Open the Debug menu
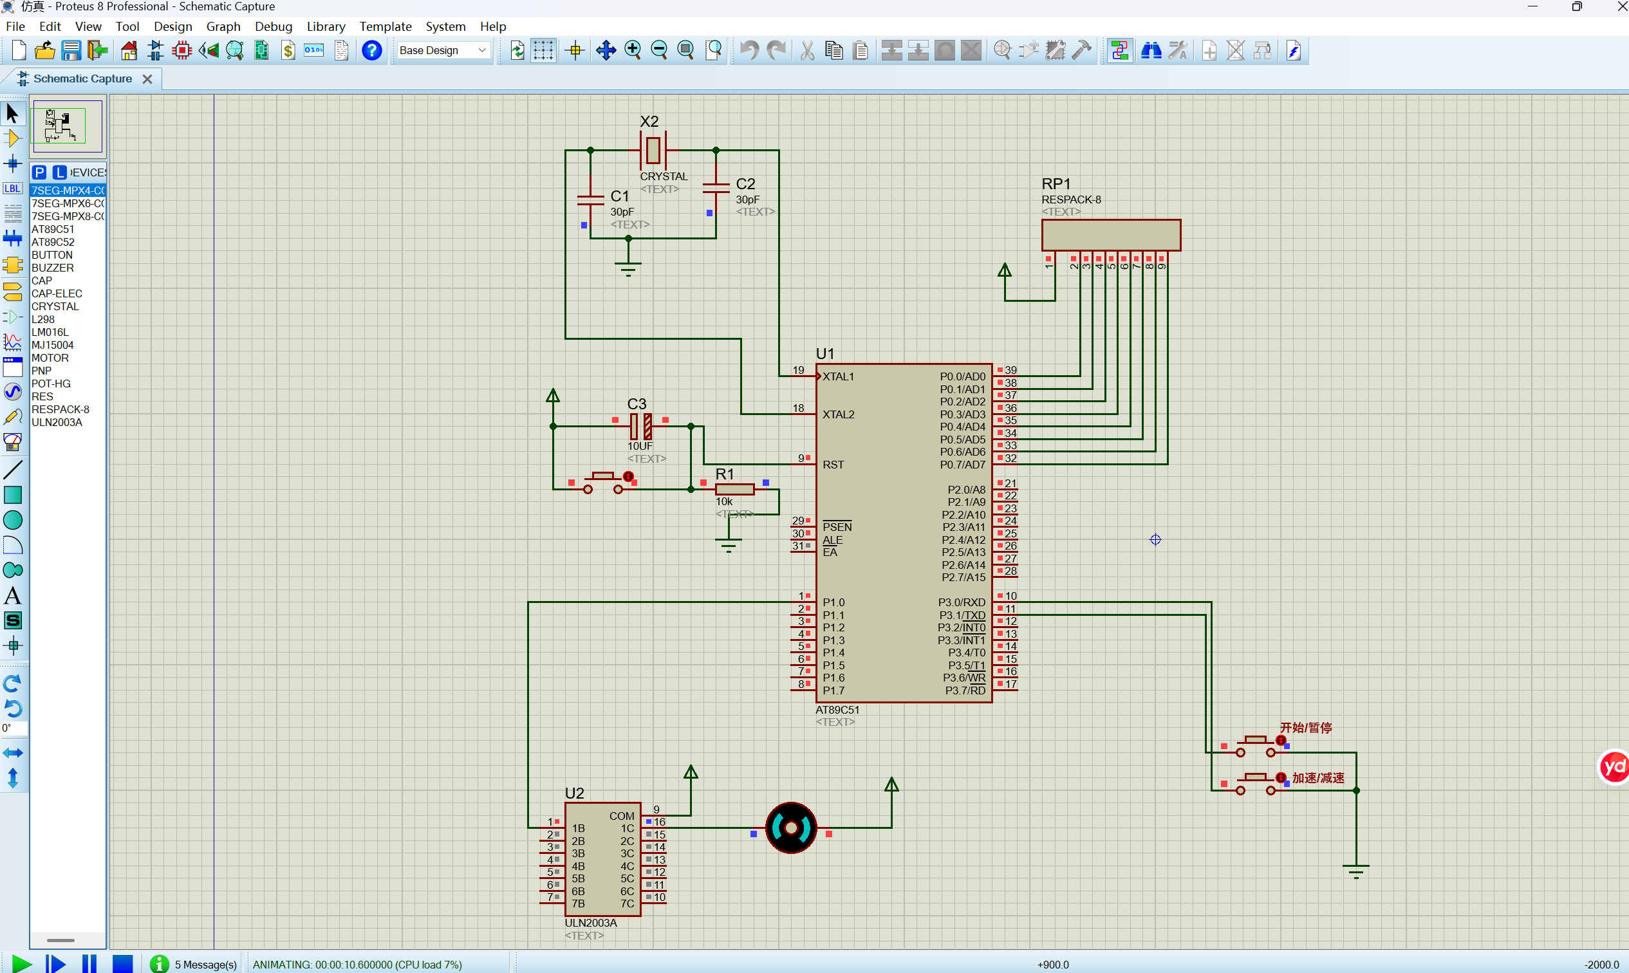Image resolution: width=1629 pixels, height=973 pixels. click(274, 26)
